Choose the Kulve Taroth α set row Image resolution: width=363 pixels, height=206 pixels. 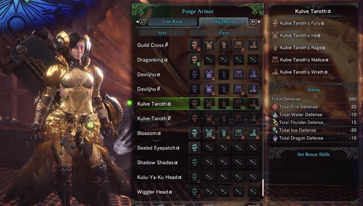[x=198, y=104]
